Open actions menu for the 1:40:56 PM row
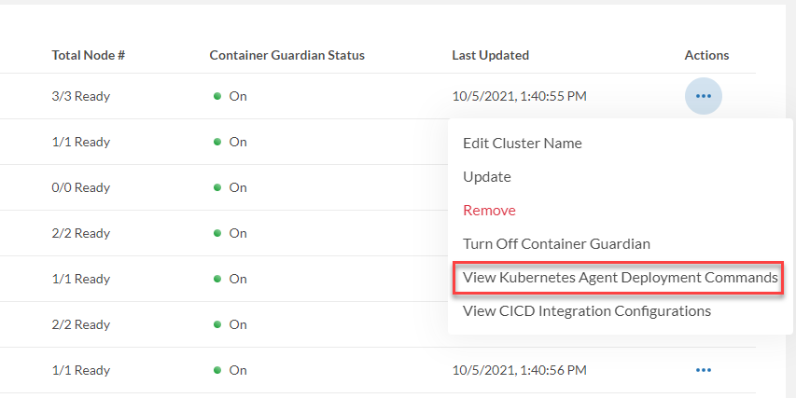Viewport: 796px width, 398px height. (704, 370)
